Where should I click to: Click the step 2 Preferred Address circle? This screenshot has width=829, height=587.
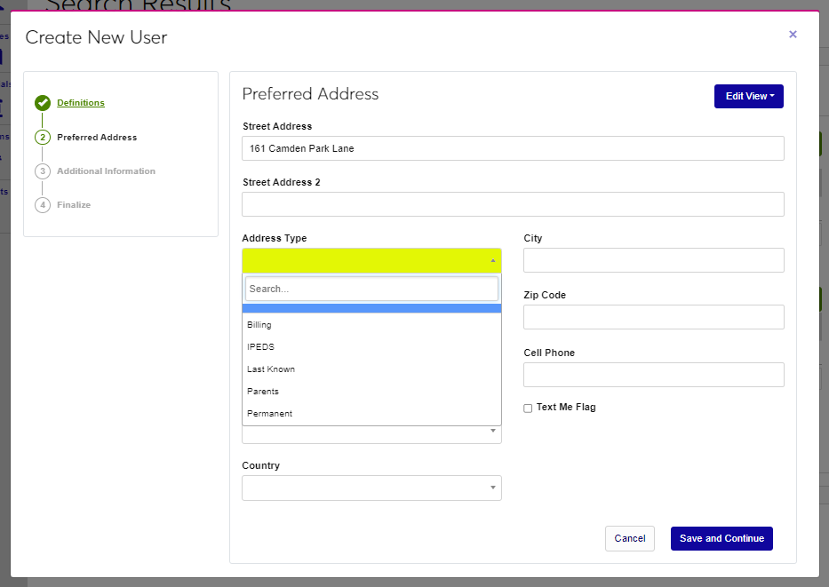tap(43, 138)
